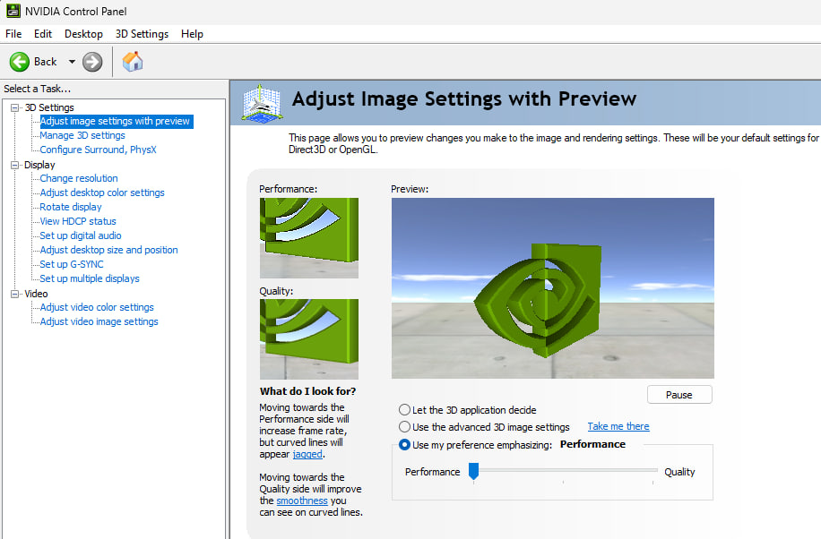Click the Performance example thumbnail
821x539 pixels.
coord(309,238)
